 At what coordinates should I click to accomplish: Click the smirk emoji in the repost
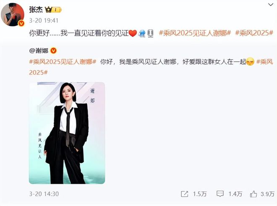pyautogui.click(x=250, y=62)
